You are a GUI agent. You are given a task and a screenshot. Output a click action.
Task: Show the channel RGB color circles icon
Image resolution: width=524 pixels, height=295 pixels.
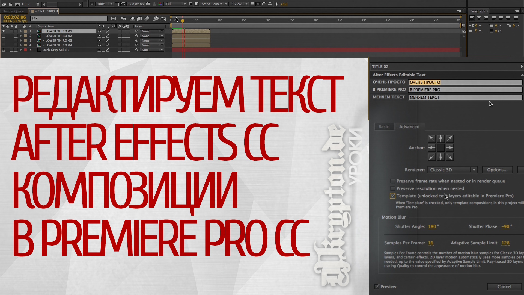tap(160, 4)
